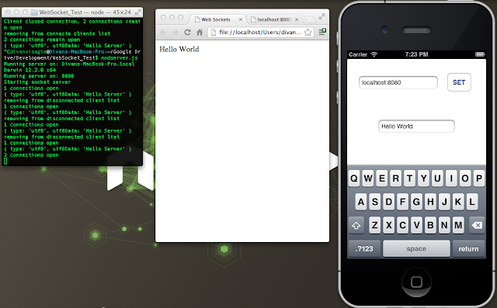Click 'Starting socket server' terminal line

(37, 82)
